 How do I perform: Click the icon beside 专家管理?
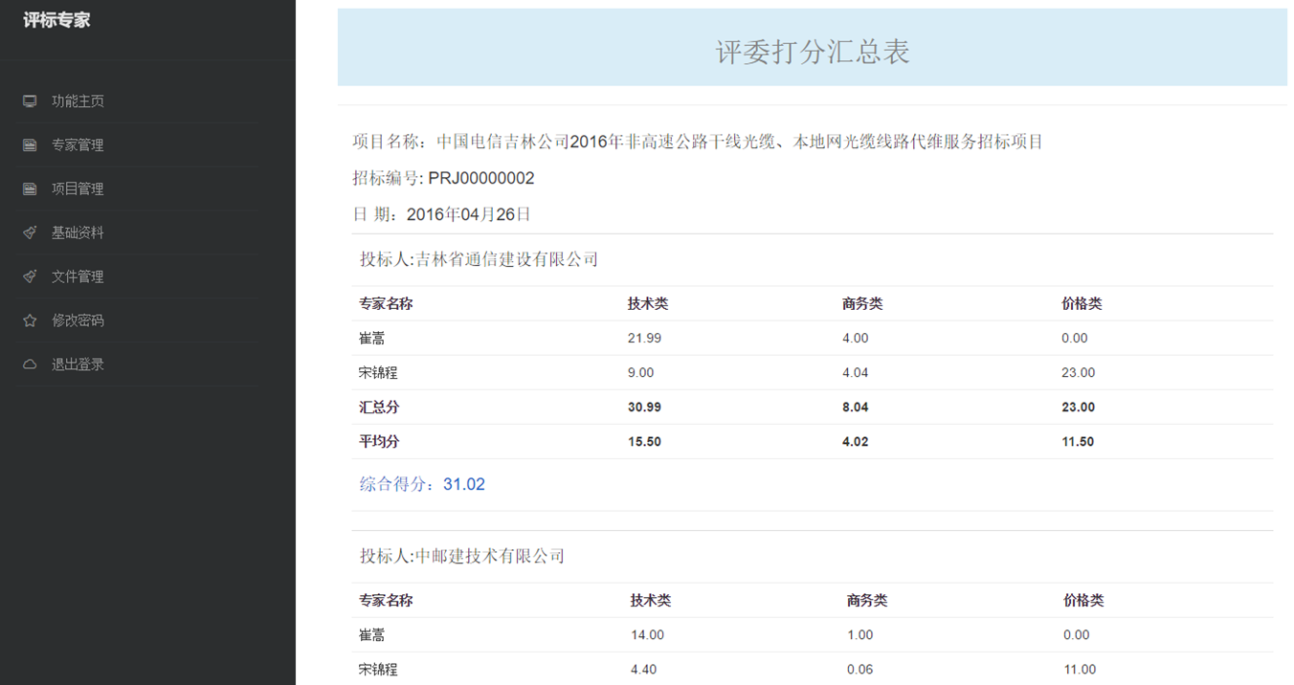point(30,145)
